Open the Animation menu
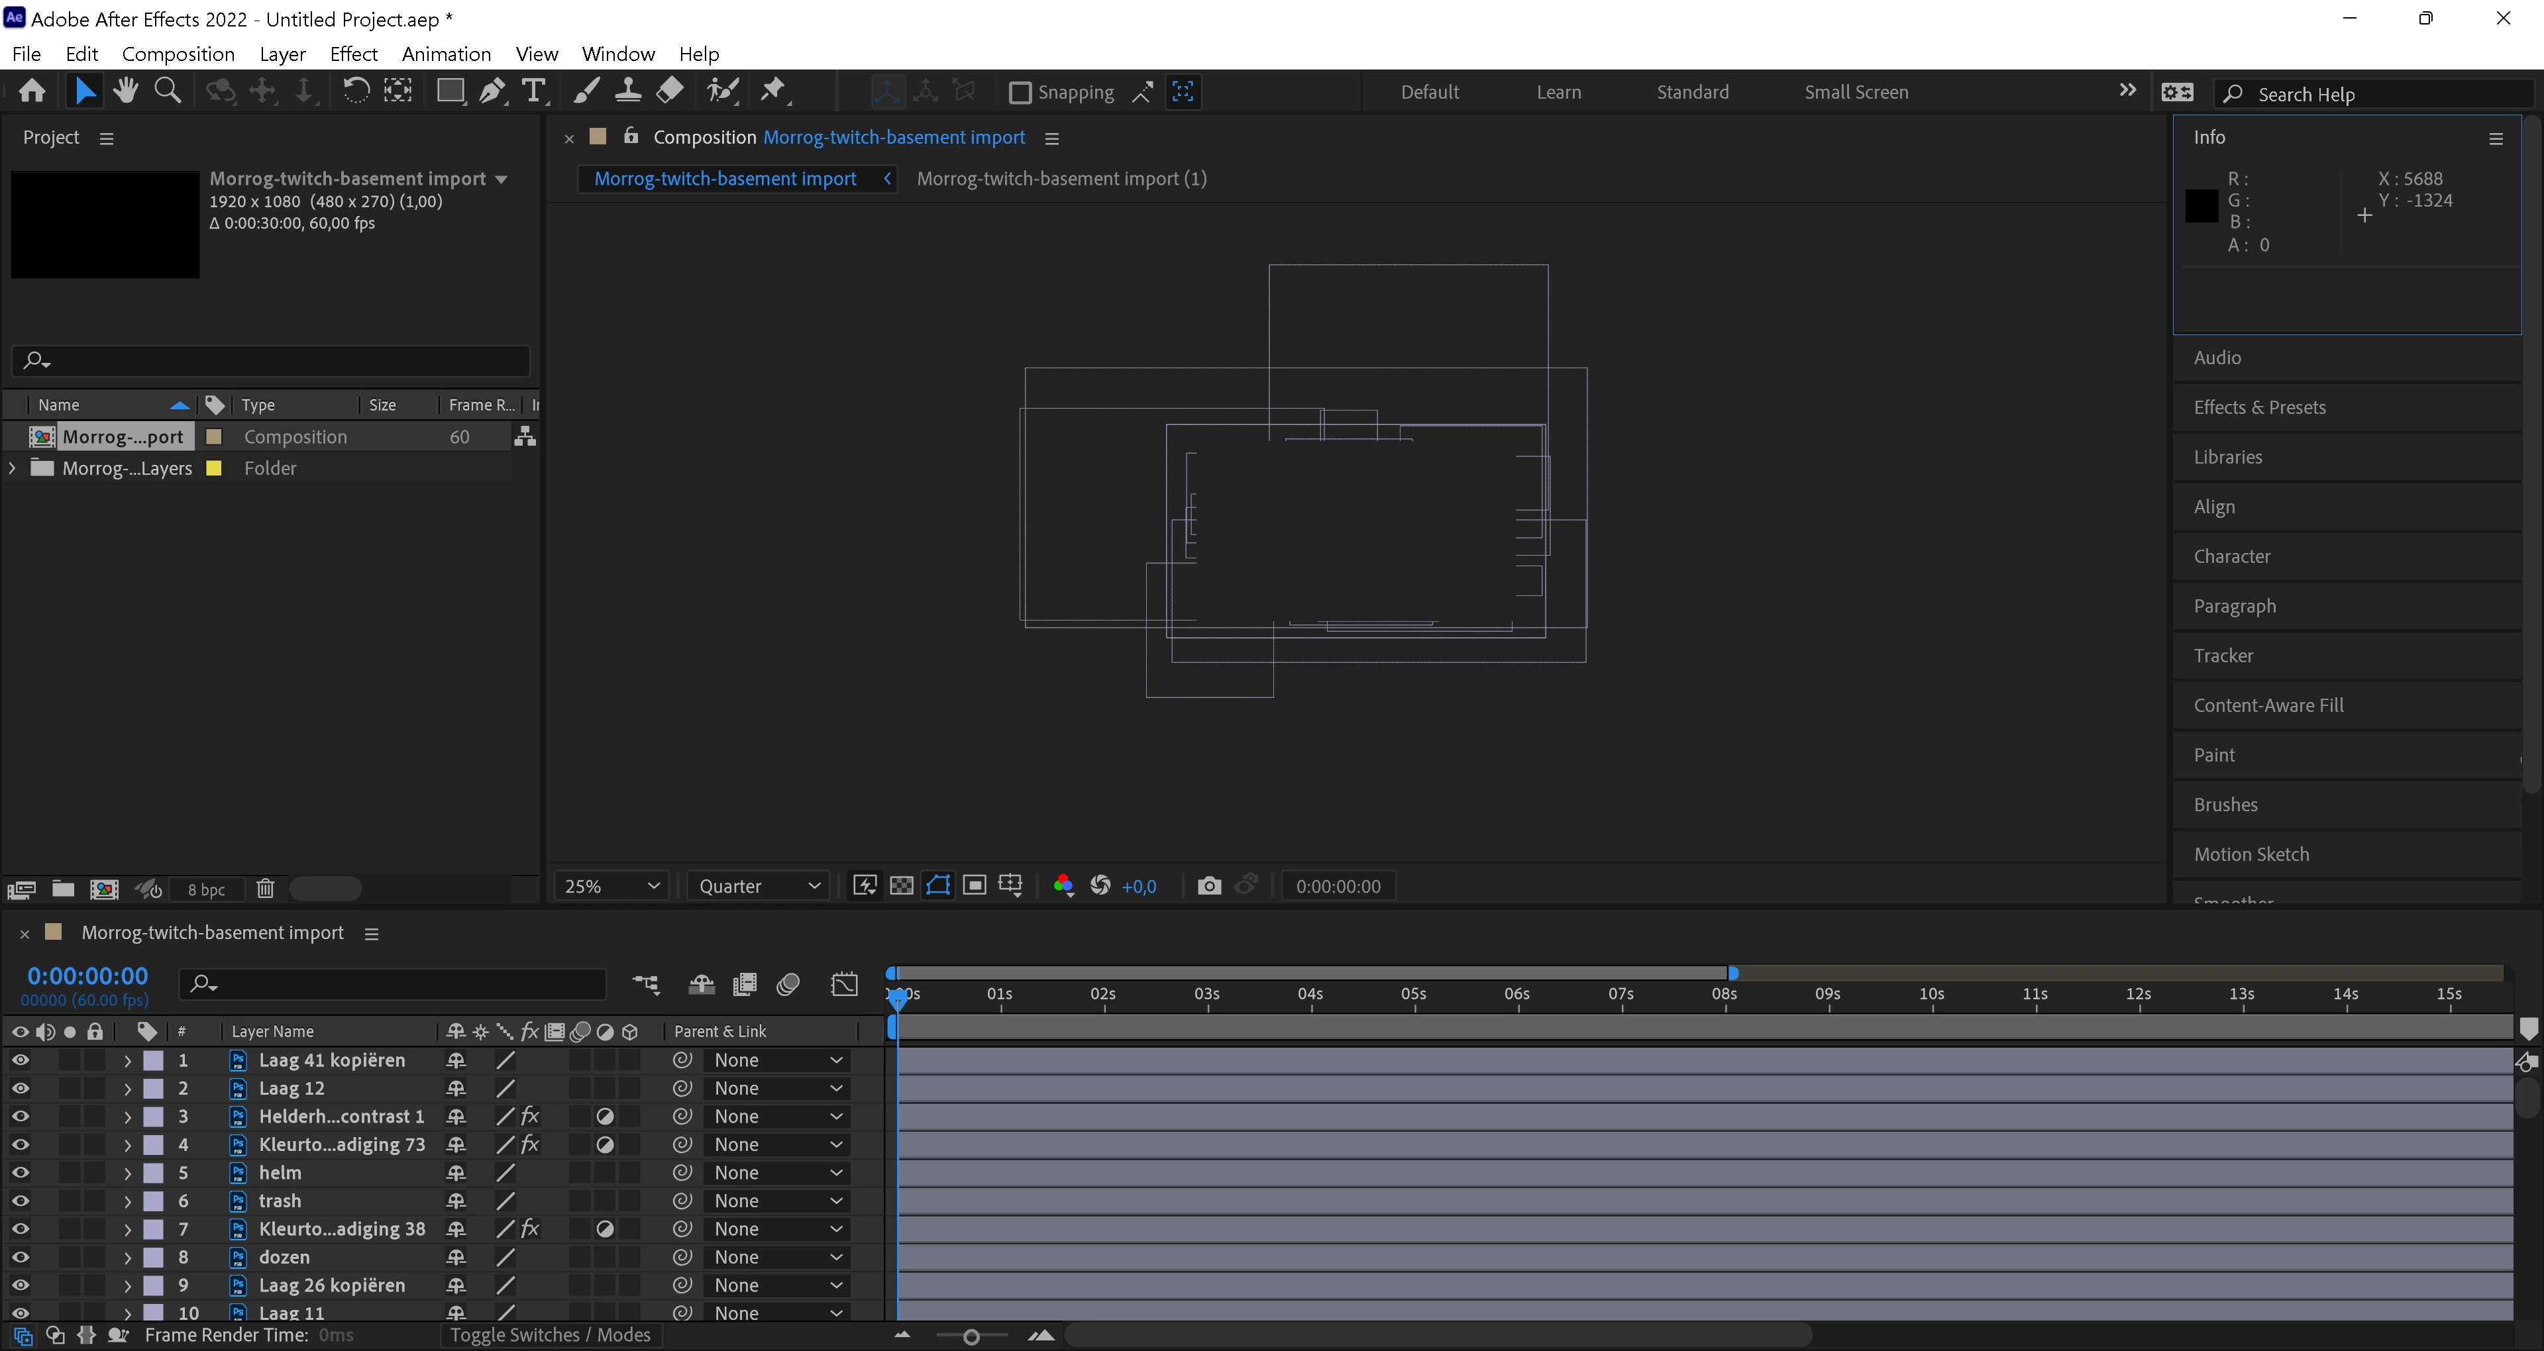Image resolution: width=2544 pixels, height=1351 pixels. 445,54
